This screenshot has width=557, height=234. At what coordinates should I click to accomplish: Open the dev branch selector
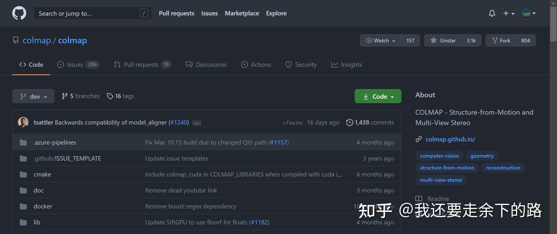point(33,96)
